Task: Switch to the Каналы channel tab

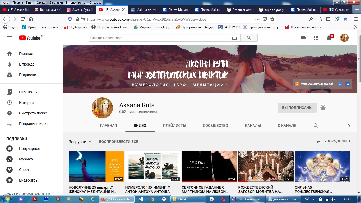Action: click(x=253, y=126)
